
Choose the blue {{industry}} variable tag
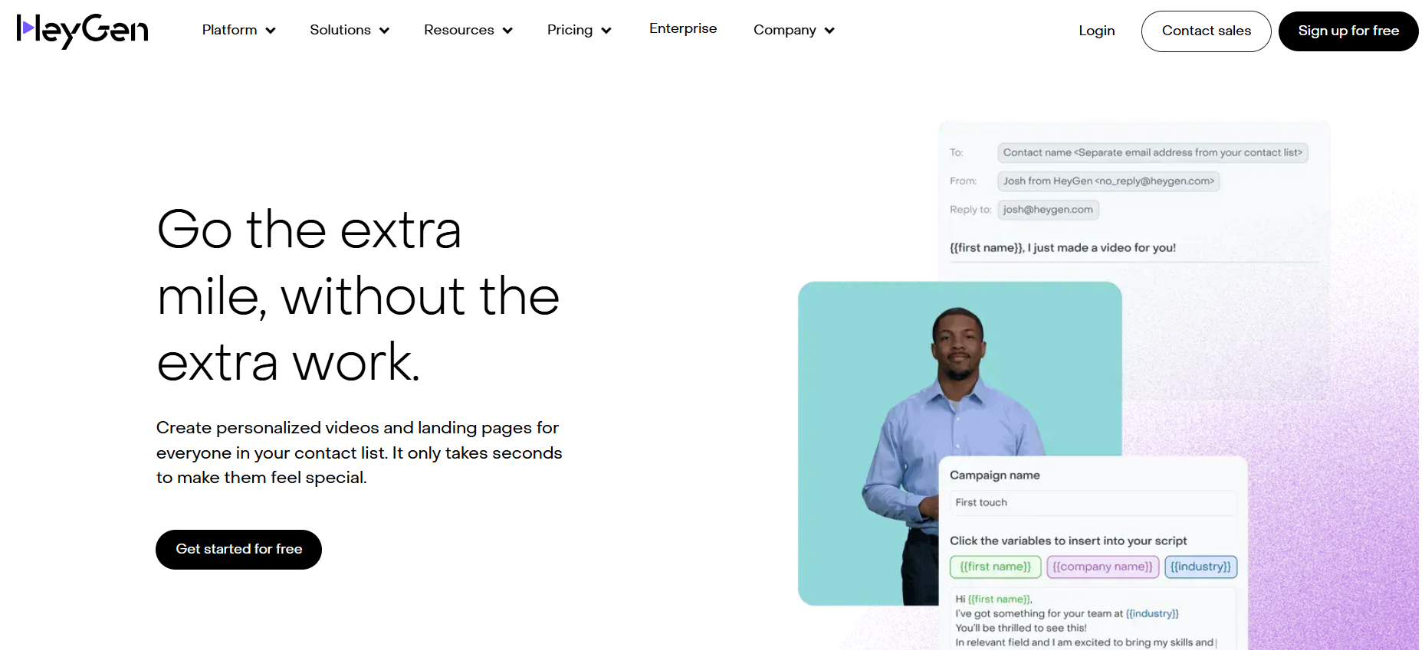coord(1200,567)
